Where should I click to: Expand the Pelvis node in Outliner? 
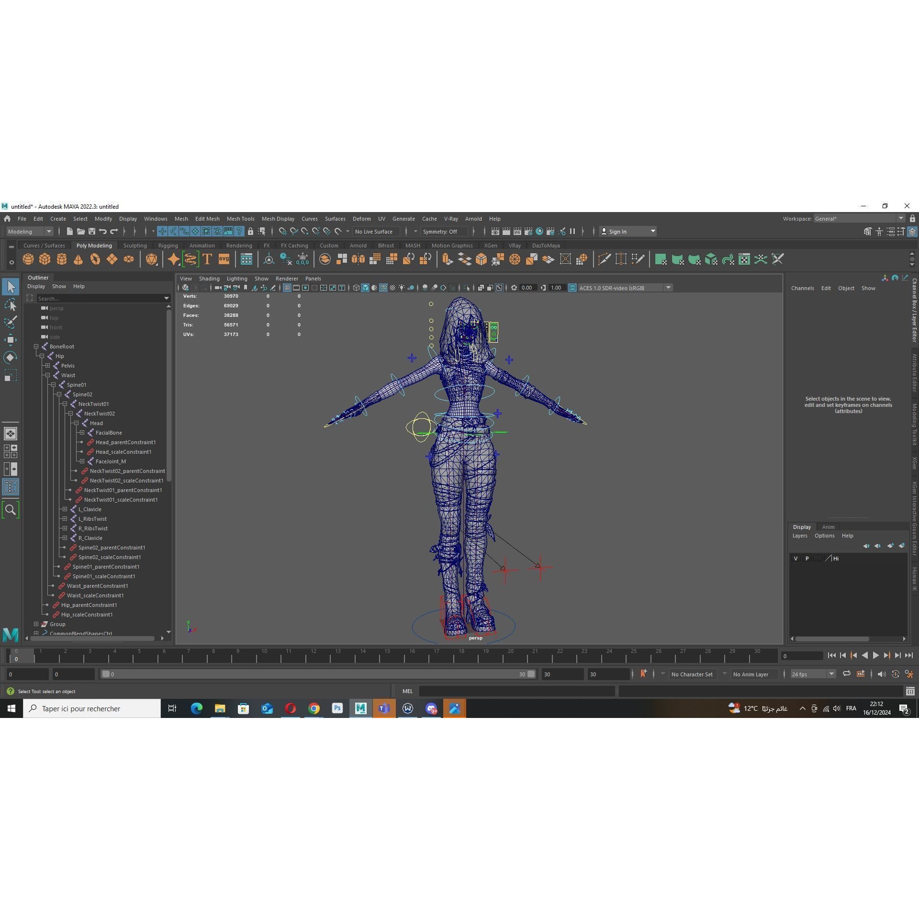pyautogui.click(x=47, y=366)
